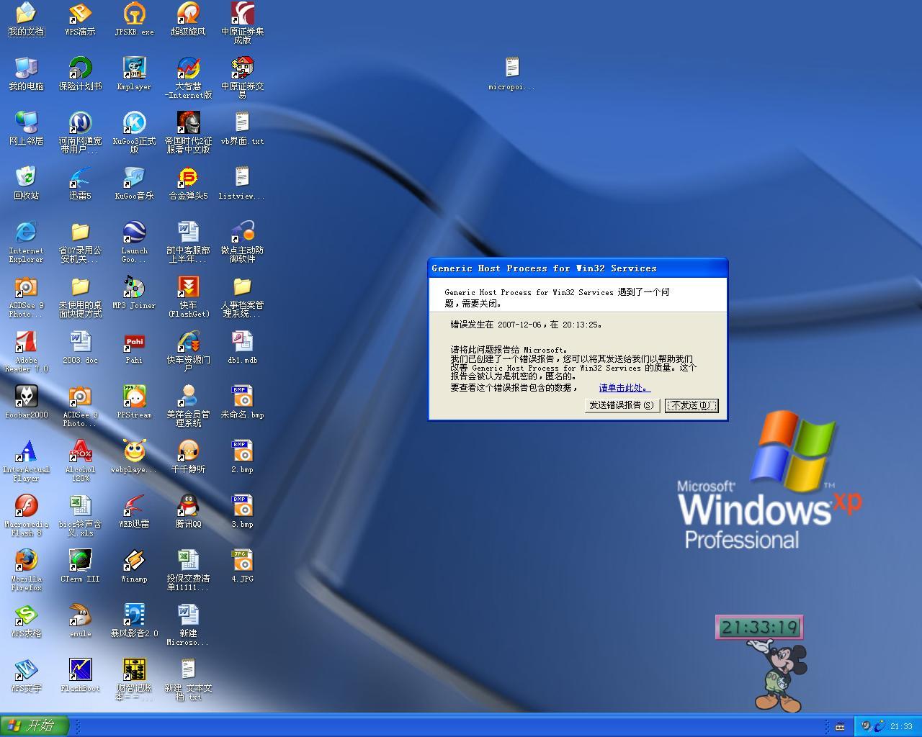Open the 开始 Start menu
This screenshot has width=922, height=737.
35,725
